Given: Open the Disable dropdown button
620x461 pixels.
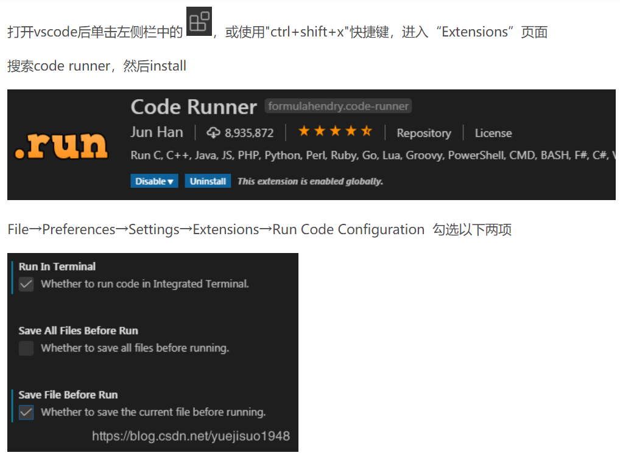Looking at the screenshot, I should (154, 181).
